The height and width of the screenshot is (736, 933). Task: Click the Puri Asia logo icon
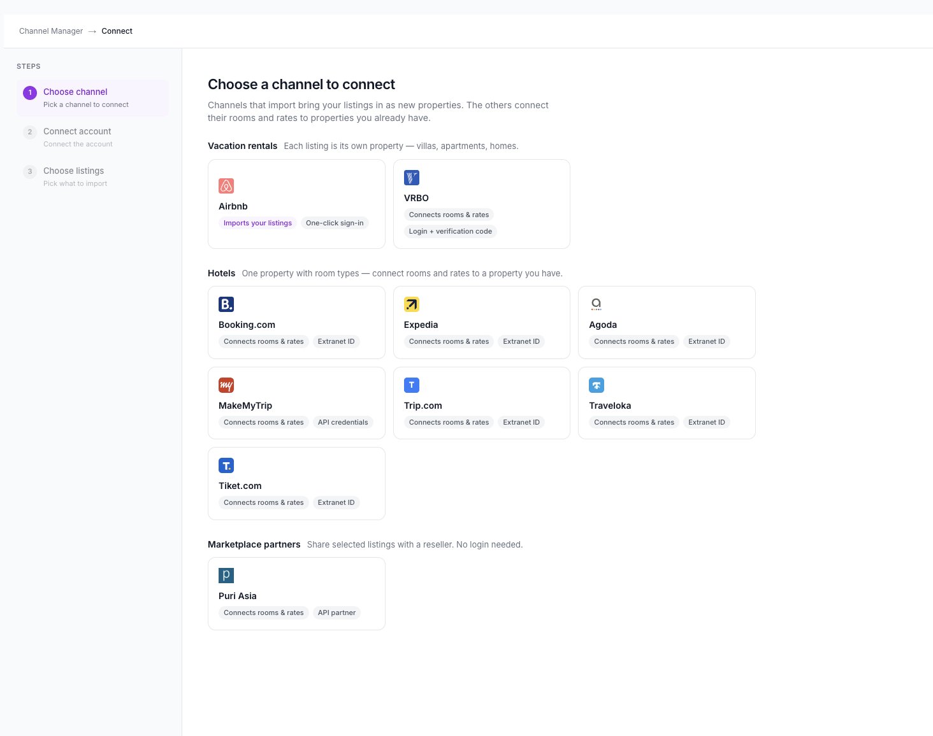tap(226, 576)
